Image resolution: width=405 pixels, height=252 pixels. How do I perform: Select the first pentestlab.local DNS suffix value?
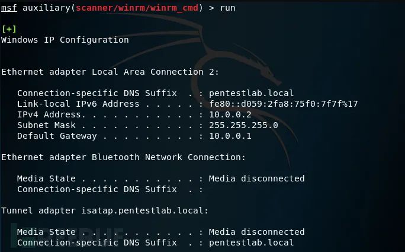click(251, 93)
